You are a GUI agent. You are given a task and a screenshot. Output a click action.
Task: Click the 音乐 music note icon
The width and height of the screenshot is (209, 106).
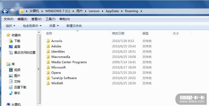click(x=11, y=93)
